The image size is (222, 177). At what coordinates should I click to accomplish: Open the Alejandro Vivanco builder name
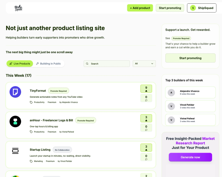point(190,91)
